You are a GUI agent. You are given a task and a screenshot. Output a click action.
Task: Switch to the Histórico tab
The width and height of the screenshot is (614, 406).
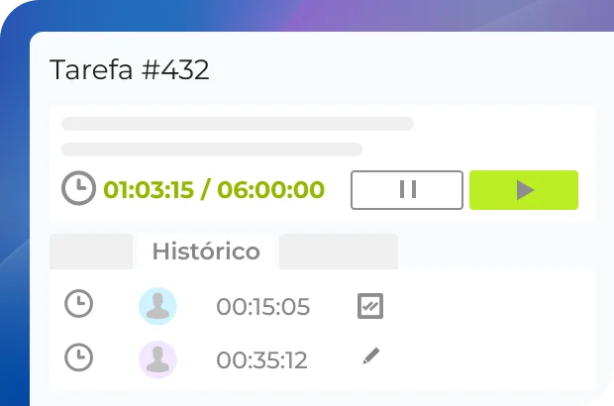pos(206,252)
